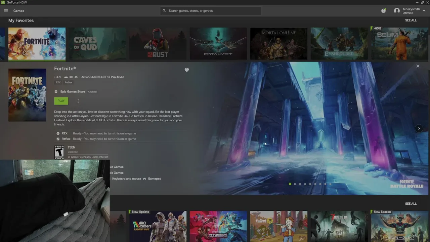Click the Reflex ready checkmark icon
This screenshot has height=242, width=430.
(x=58, y=139)
